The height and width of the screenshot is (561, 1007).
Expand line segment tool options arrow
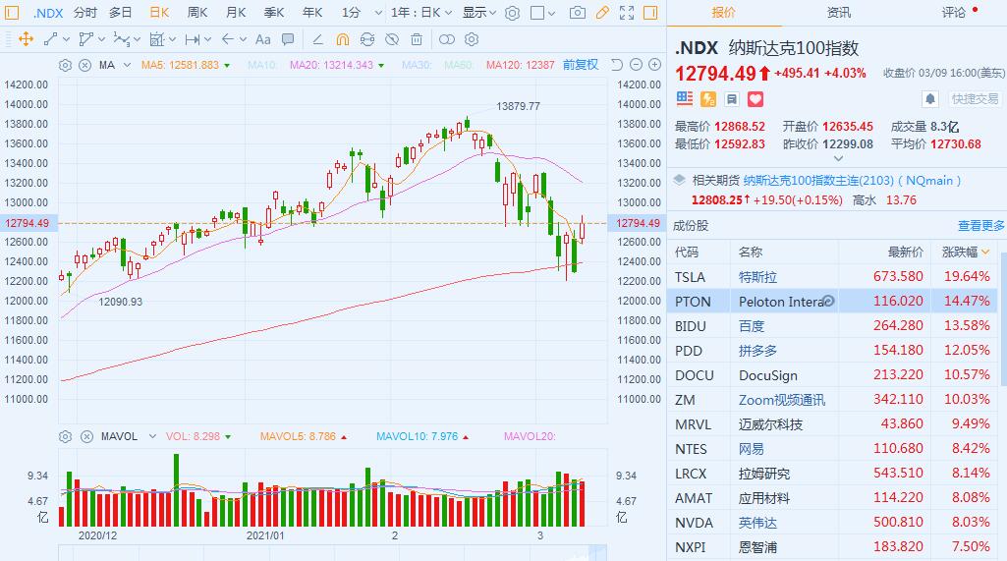(66, 40)
